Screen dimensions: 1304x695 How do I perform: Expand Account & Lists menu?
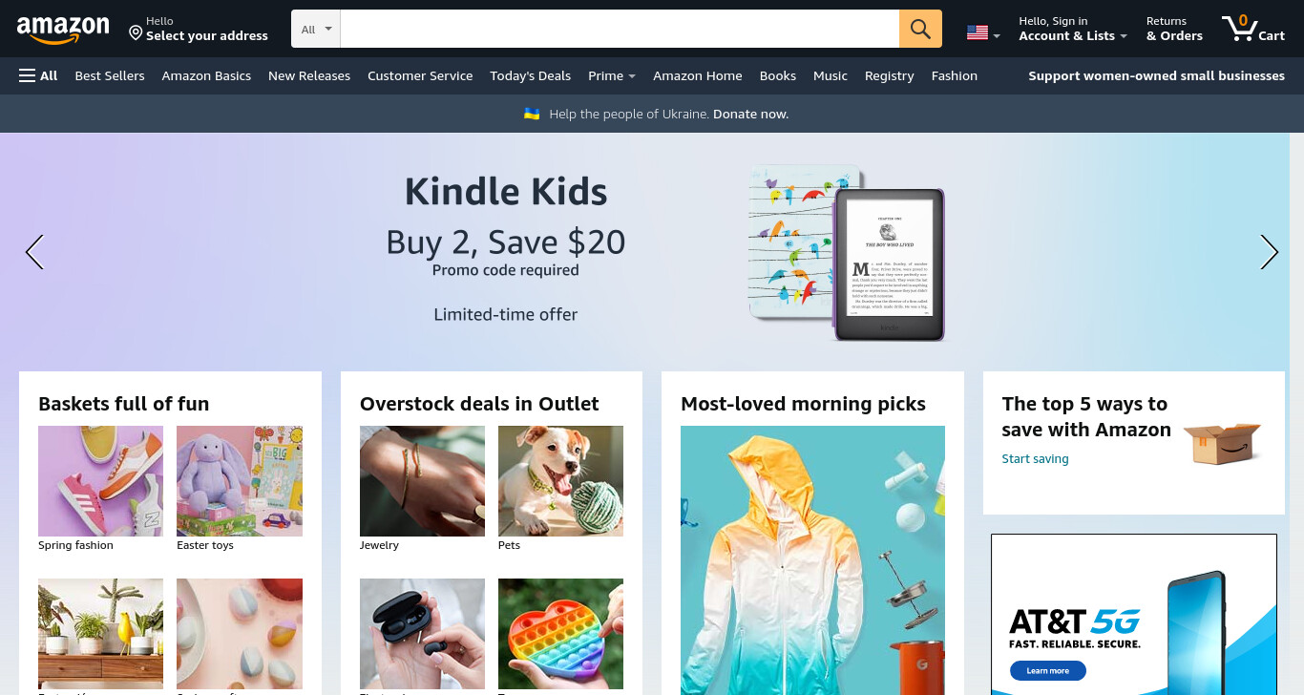[1073, 29]
